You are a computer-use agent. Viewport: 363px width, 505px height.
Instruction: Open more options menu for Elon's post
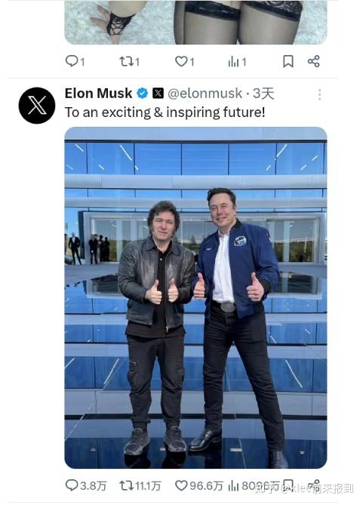pyautogui.click(x=319, y=94)
